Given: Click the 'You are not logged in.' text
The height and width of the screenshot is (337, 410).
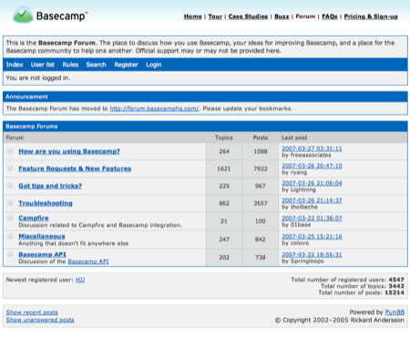Looking at the screenshot, I should click(x=38, y=78).
